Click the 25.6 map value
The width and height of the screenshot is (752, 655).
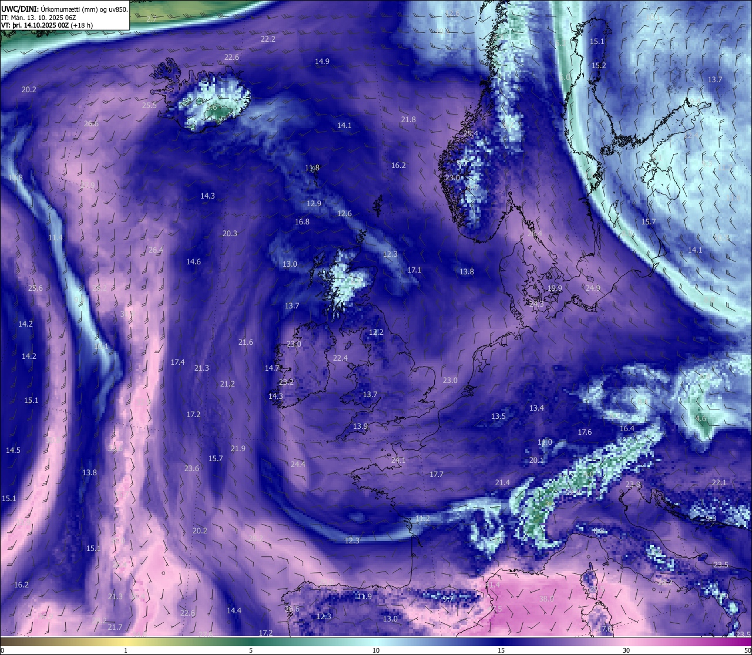click(35, 288)
